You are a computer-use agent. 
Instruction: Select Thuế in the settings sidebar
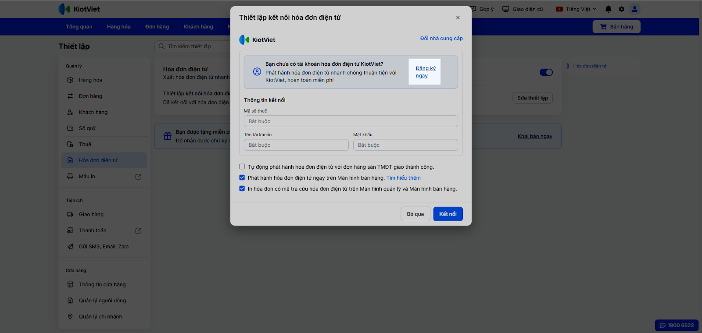104,144
